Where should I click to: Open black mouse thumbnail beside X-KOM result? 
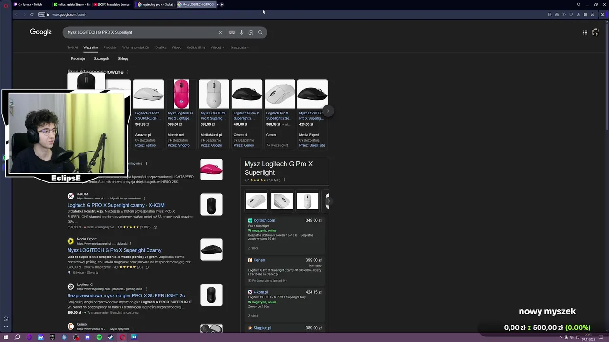pyautogui.click(x=211, y=204)
